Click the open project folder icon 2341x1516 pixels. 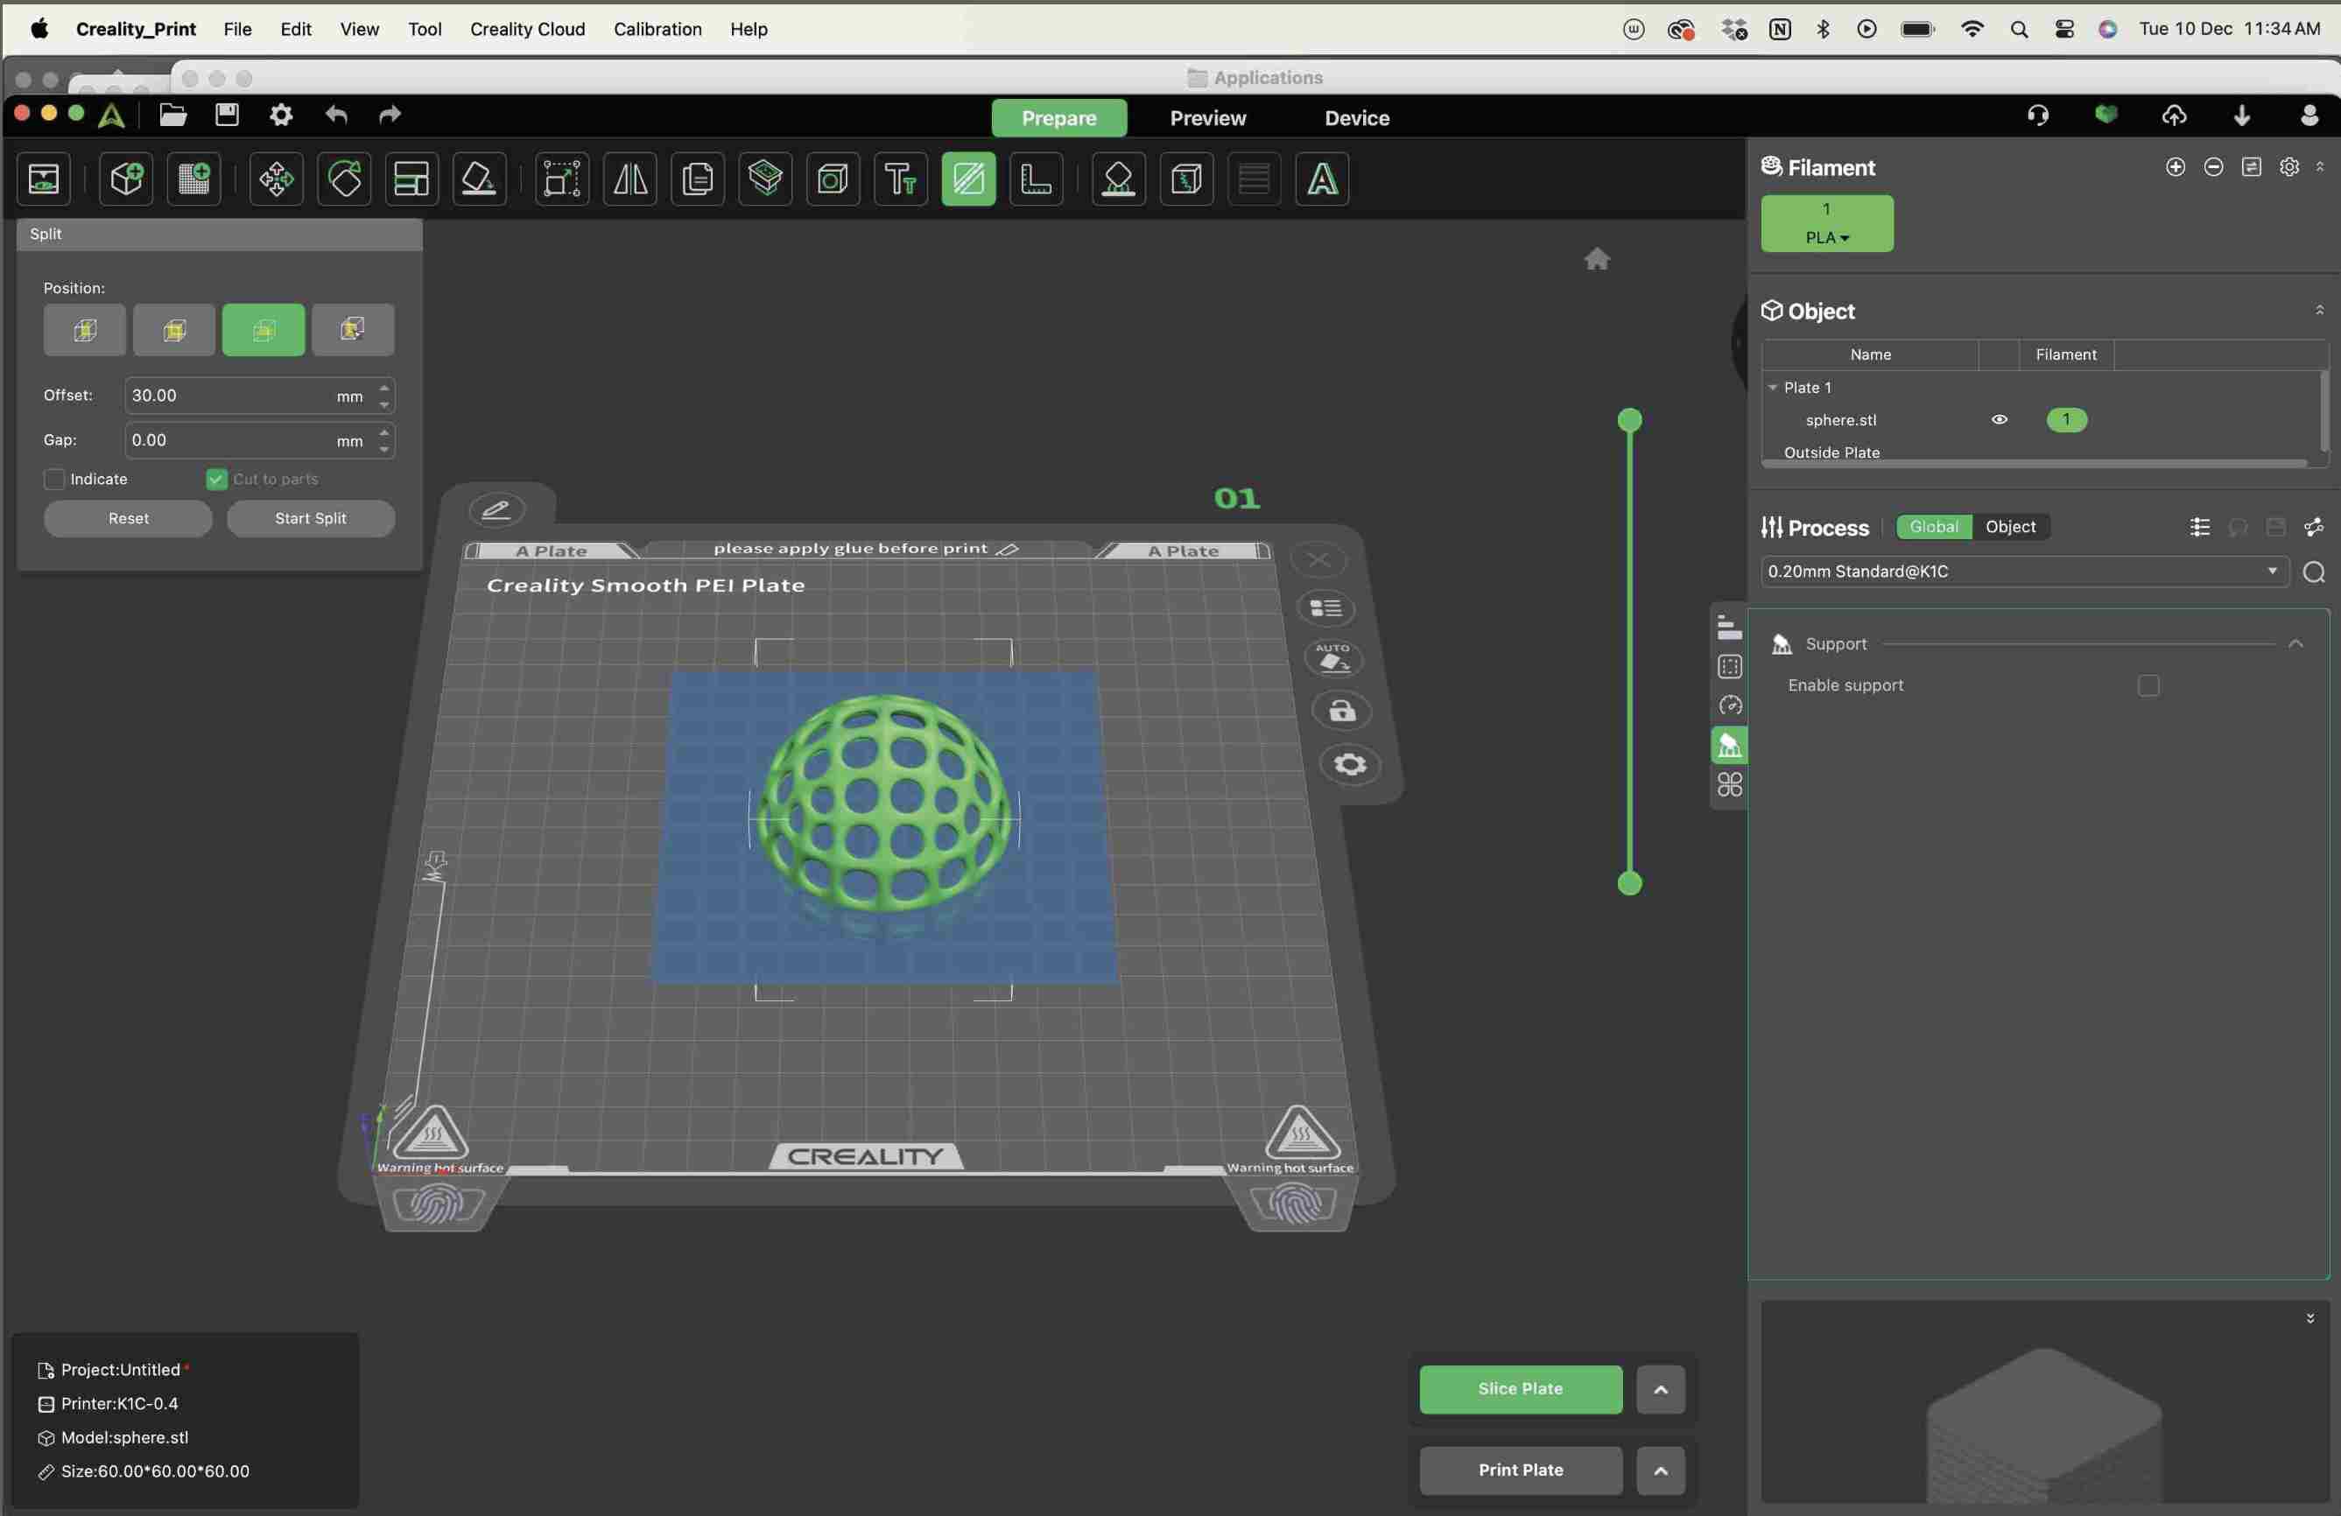point(173,115)
